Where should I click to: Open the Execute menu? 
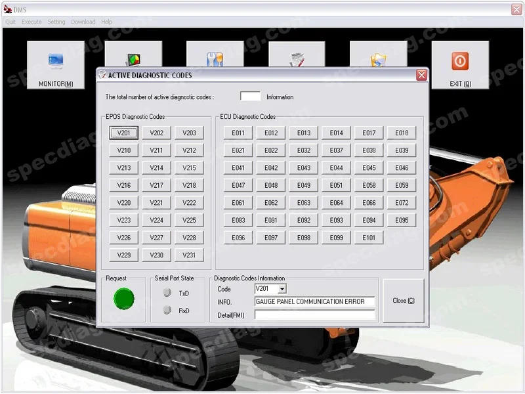(x=31, y=22)
